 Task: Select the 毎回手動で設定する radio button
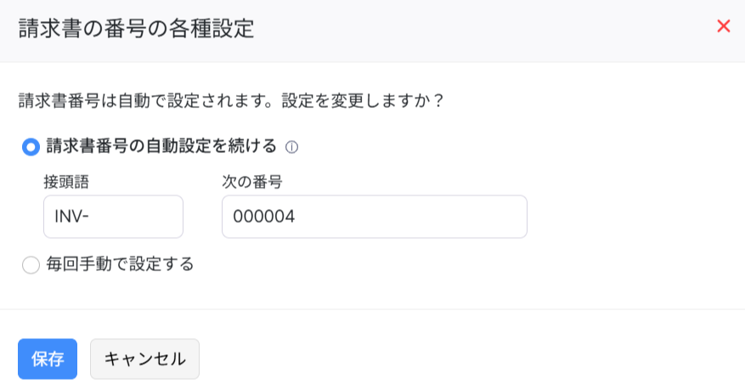point(31,265)
